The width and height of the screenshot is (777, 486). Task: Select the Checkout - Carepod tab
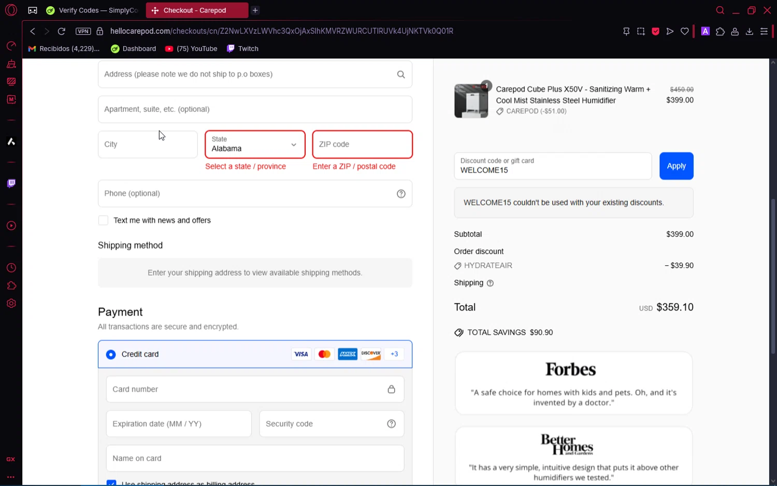[x=197, y=10]
